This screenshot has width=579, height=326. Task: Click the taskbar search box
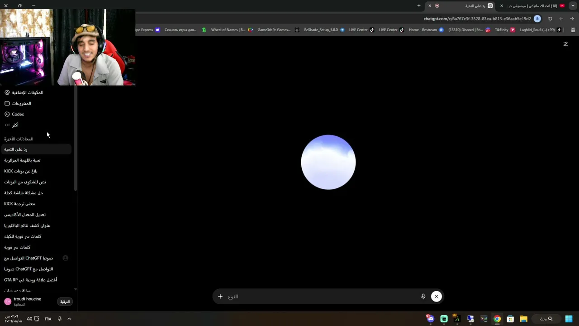[x=546, y=319]
